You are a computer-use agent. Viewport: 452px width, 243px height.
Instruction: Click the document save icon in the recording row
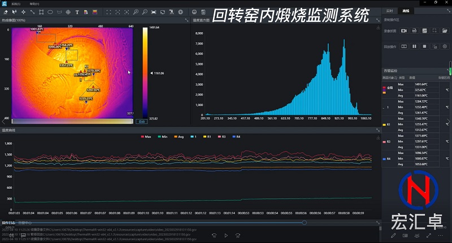click(414, 31)
